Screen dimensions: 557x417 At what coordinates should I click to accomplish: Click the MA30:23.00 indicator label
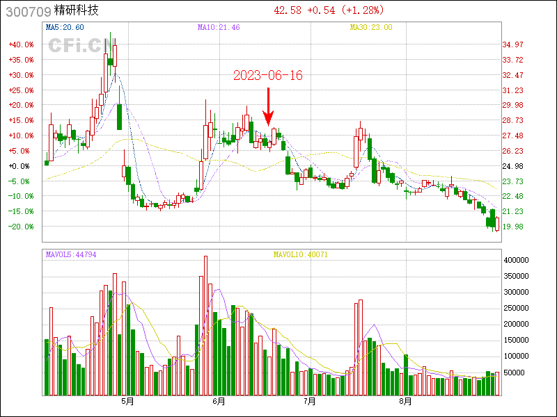[x=371, y=27]
